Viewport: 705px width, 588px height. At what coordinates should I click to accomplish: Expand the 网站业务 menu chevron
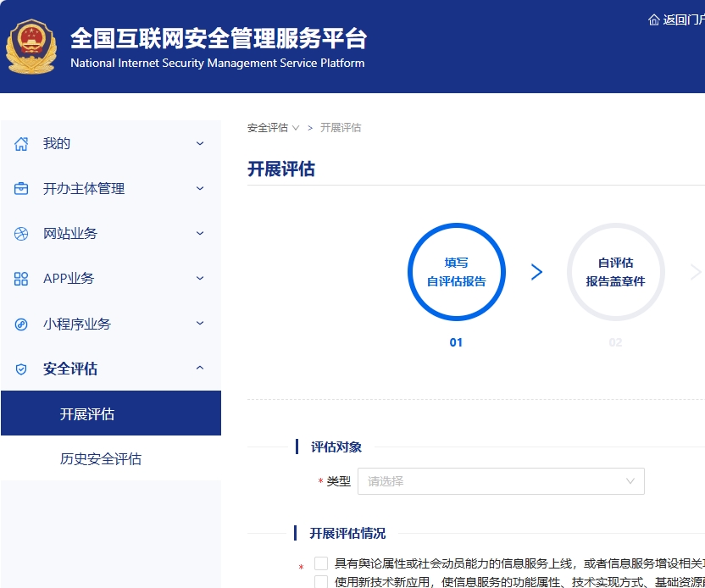pyautogui.click(x=200, y=234)
